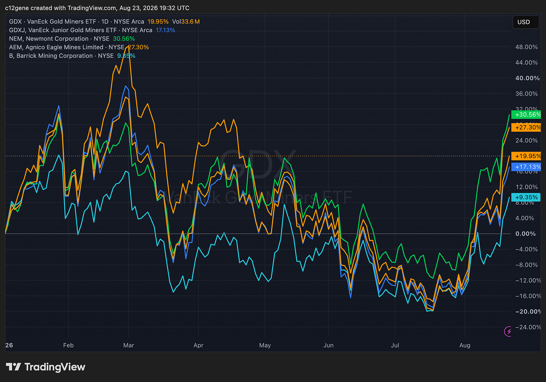Click the purple lightning bolt icon
546x382 pixels.
coord(508,331)
